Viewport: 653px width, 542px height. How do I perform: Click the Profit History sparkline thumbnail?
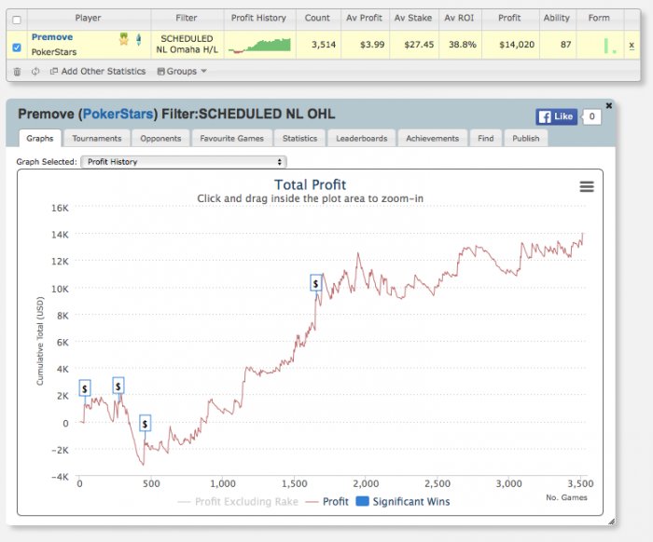(x=259, y=46)
